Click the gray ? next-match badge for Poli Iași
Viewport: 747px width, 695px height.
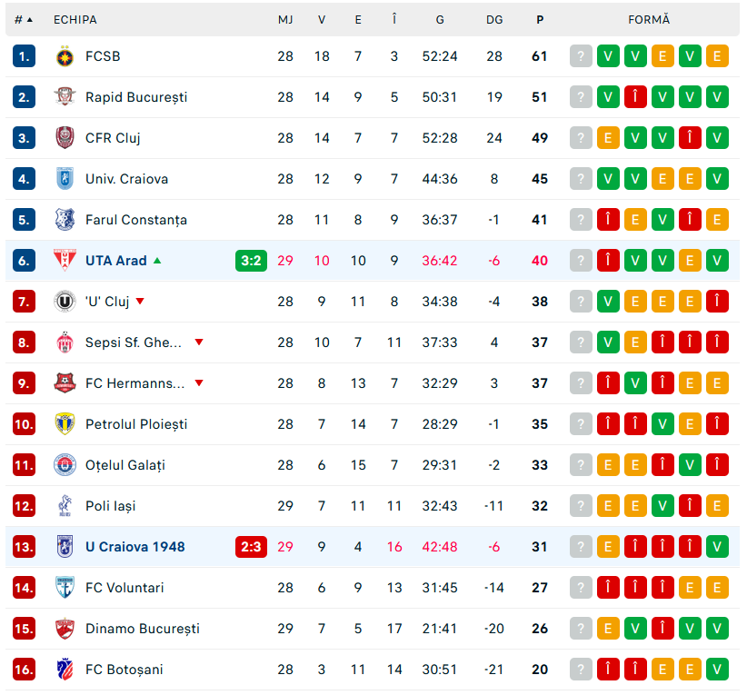[581, 506]
